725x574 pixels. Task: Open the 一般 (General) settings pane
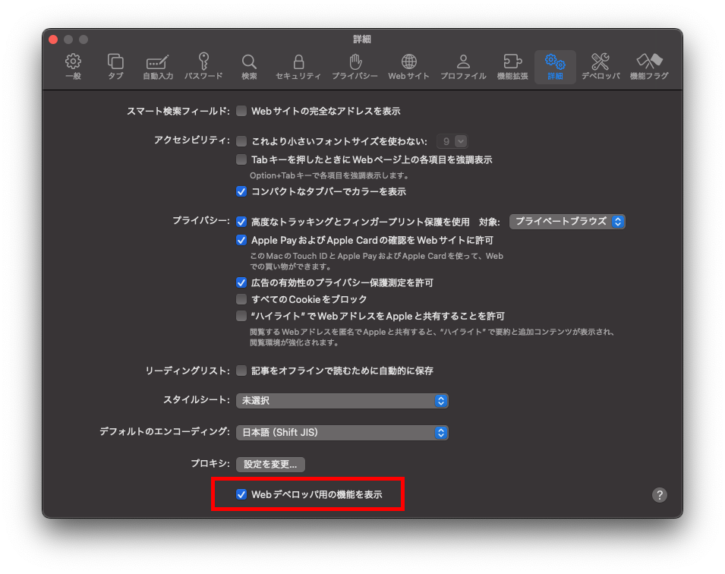coord(73,67)
